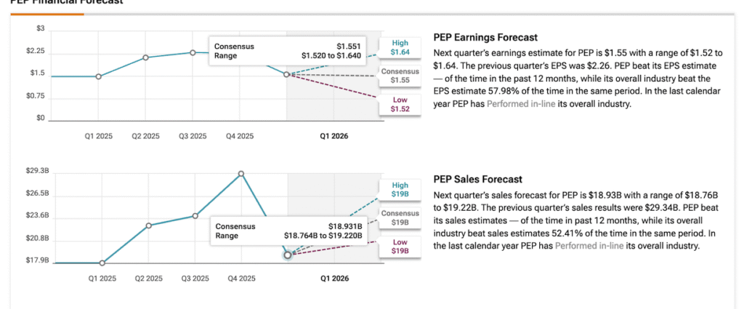Click the highlighted sales forecast point

pyautogui.click(x=288, y=254)
